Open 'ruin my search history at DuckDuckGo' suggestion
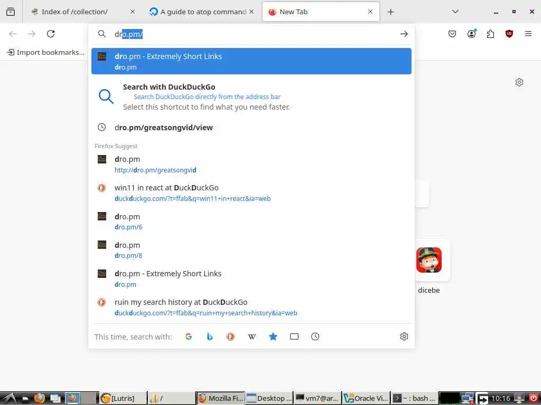The width and height of the screenshot is (541, 405). pos(251,307)
